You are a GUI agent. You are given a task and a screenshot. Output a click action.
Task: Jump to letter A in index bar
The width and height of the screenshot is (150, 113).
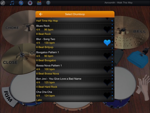[x=112, y=25]
